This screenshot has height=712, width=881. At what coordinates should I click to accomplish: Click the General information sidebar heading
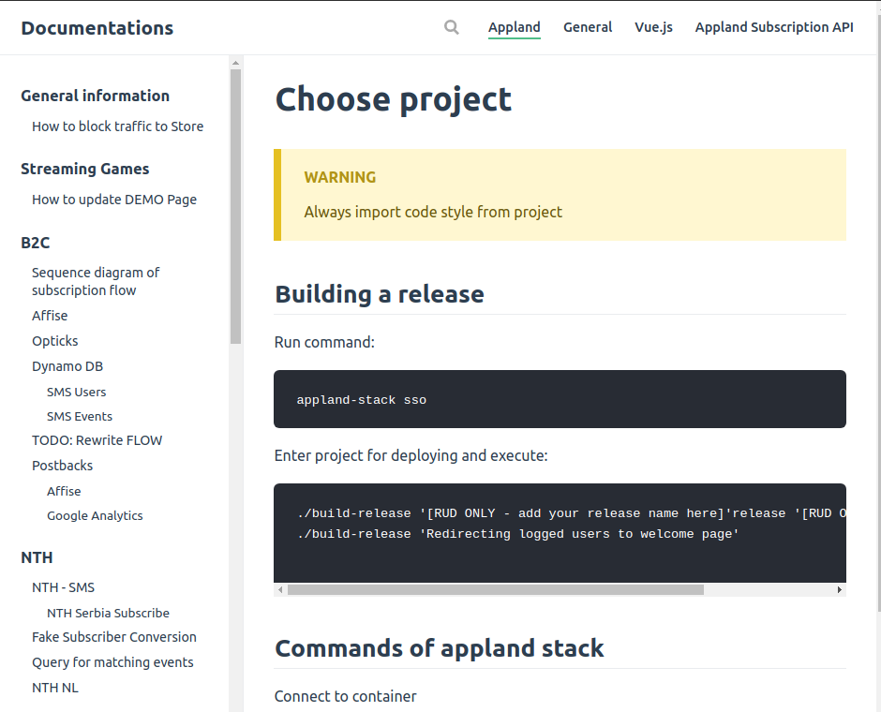click(95, 96)
